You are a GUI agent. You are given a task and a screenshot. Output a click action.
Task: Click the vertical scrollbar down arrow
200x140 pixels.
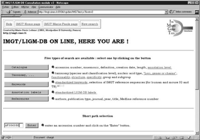[x=197, y=133]
